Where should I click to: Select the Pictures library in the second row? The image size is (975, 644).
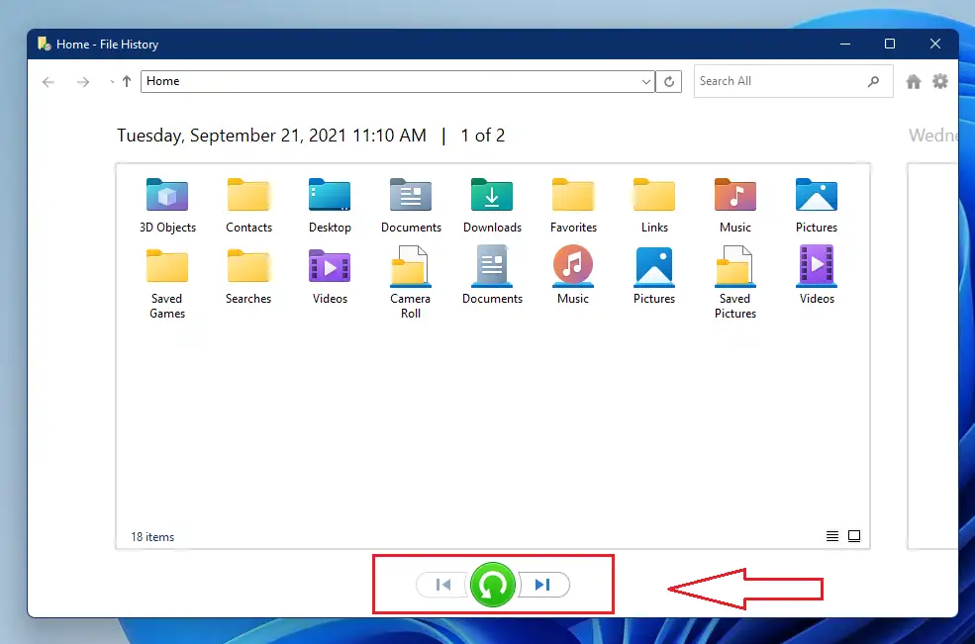(654, 277)
